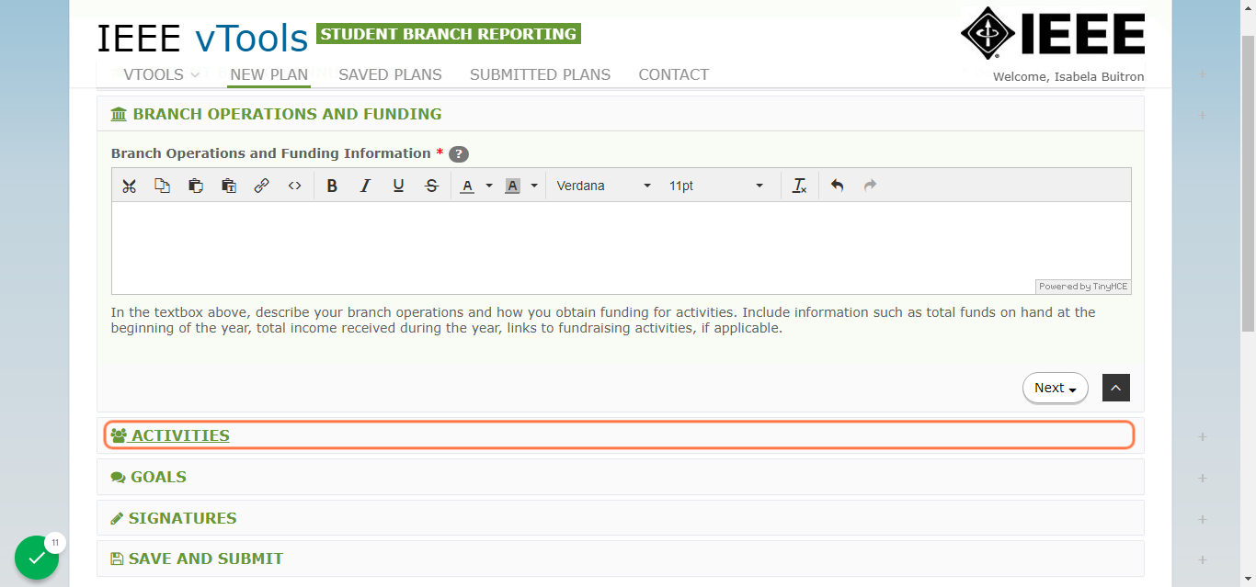The width and height of the screenshot is (1256, 587).
Task: Click the Cut scissors icon in editor toolbar
Action: click(x=129, y=186)
